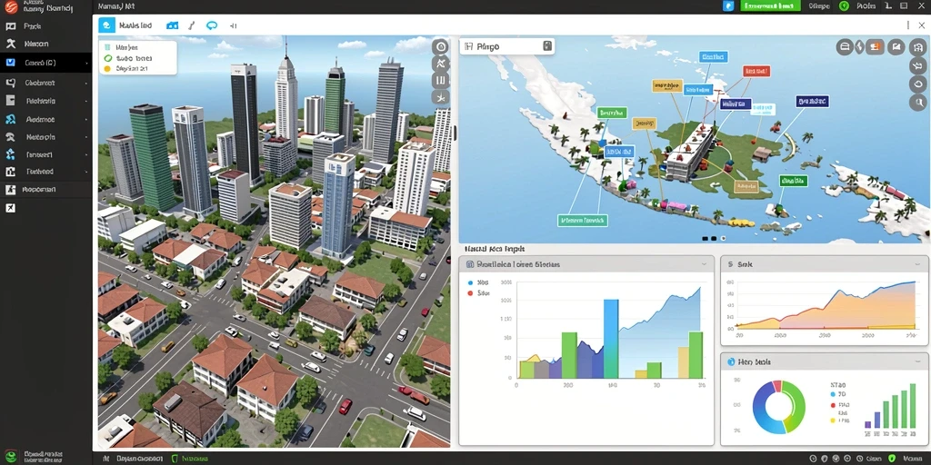Click the star icon on the city view
This screenshot has height=465, width=931.
[441, 97]
